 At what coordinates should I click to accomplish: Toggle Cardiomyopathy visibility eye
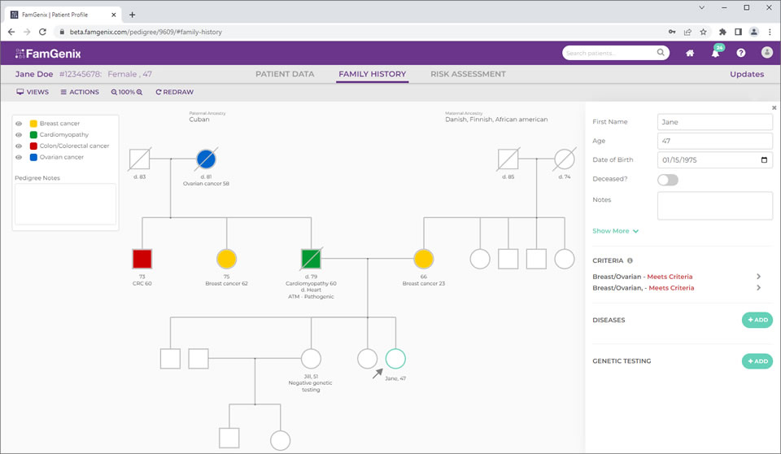(x=19, y=134)
